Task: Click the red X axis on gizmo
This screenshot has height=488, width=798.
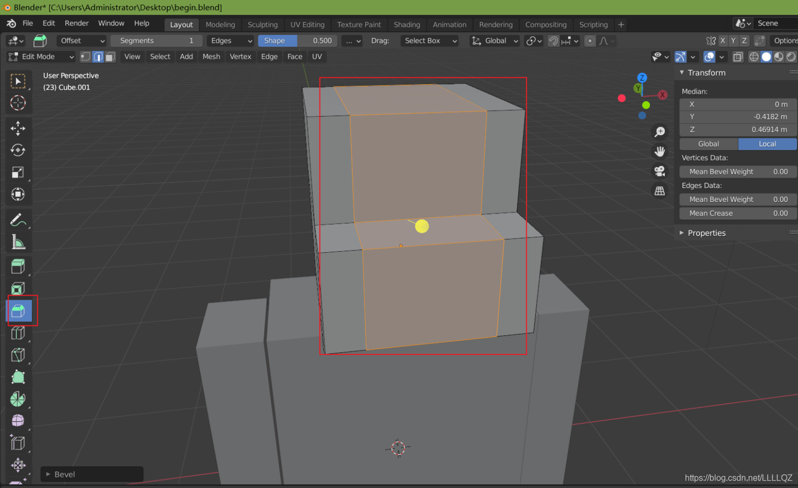Action: [662, 95]
